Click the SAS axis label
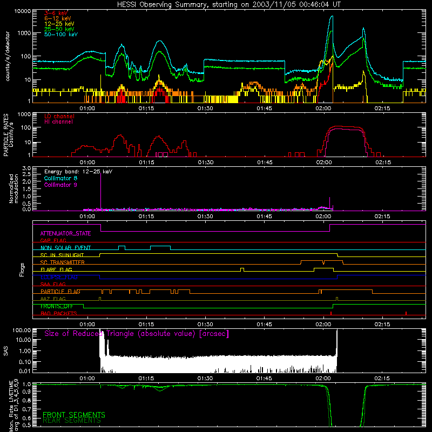 click(6, 351)
